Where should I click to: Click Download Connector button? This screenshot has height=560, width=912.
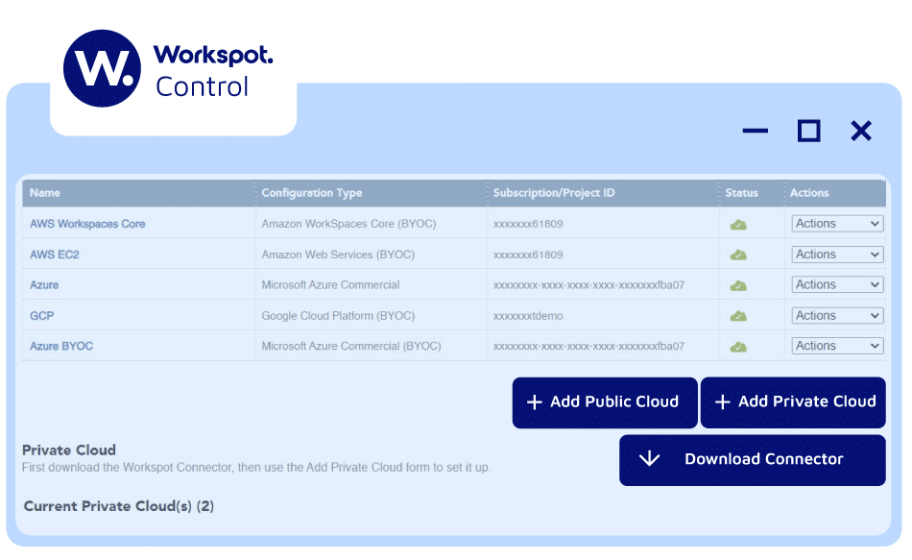coord(753,460)
